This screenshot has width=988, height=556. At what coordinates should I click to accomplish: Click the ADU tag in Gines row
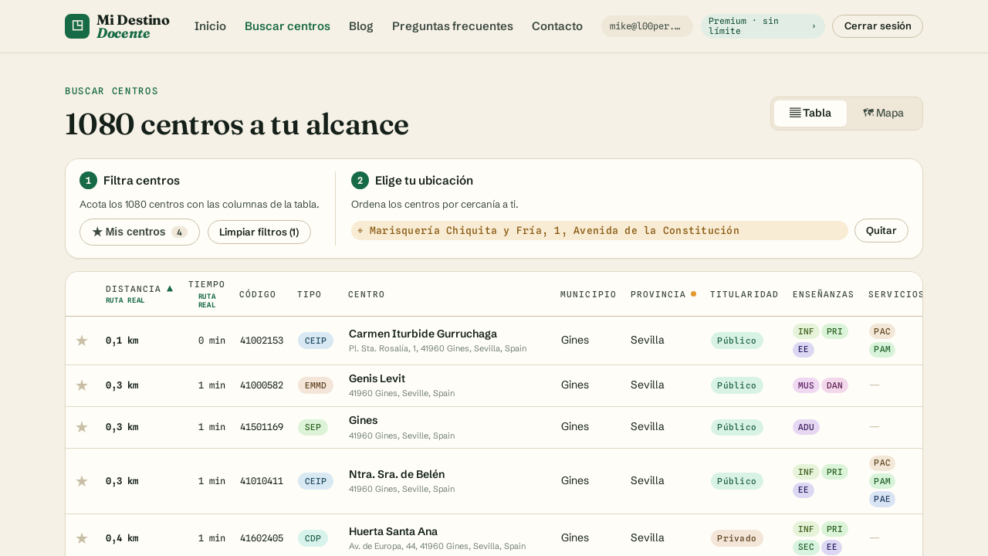(x=806, y=427)
